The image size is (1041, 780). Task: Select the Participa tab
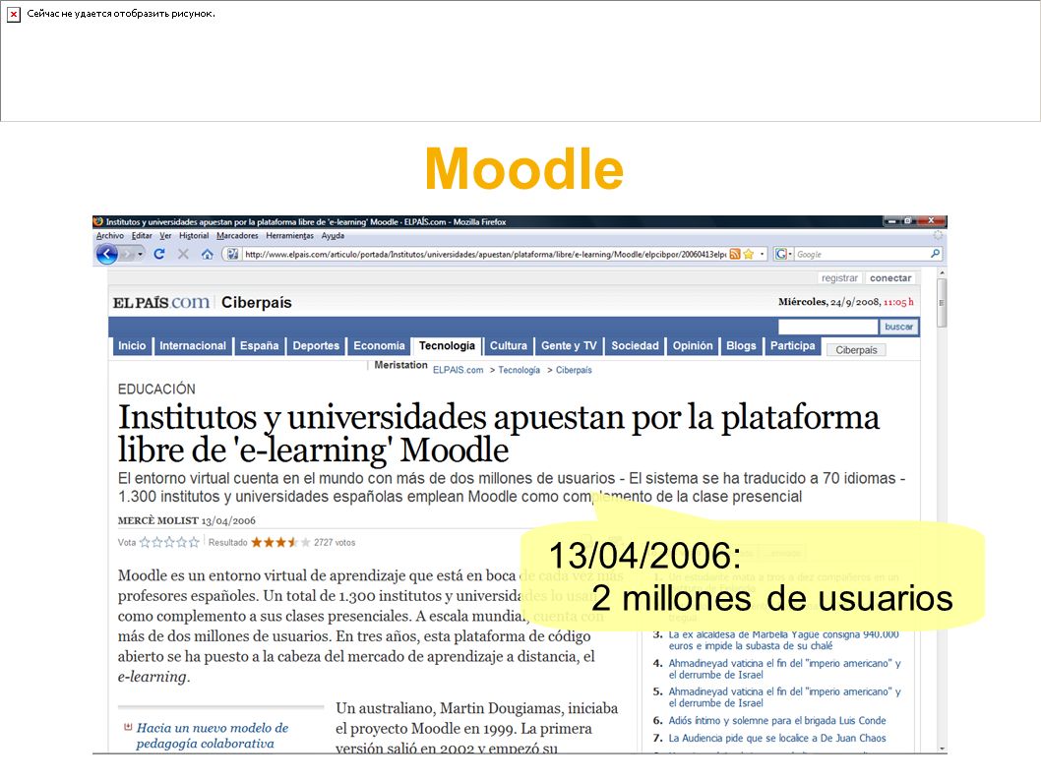[793, 346]
